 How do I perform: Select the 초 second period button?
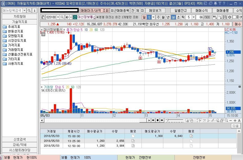pyautogui.click(x=178, y=17)
